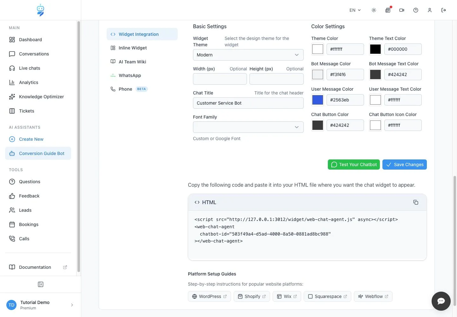The width and height of the screenshot is (457, 317).
Task: Click the Calls phone icon
Action: pos(12,239)
